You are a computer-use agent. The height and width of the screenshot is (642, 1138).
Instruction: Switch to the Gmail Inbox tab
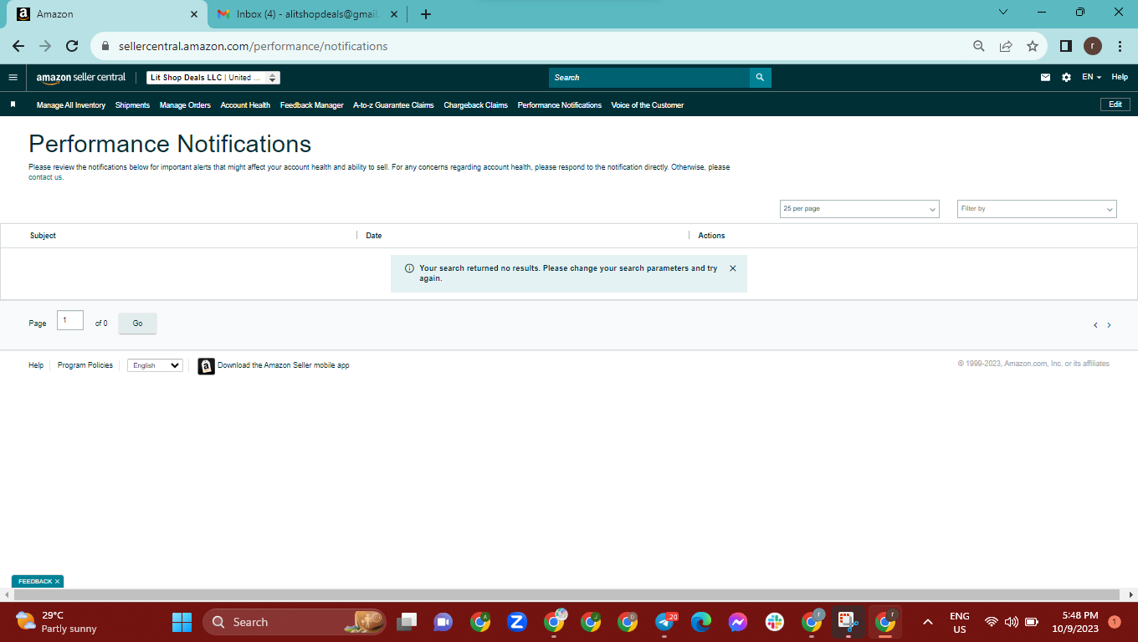305,14
